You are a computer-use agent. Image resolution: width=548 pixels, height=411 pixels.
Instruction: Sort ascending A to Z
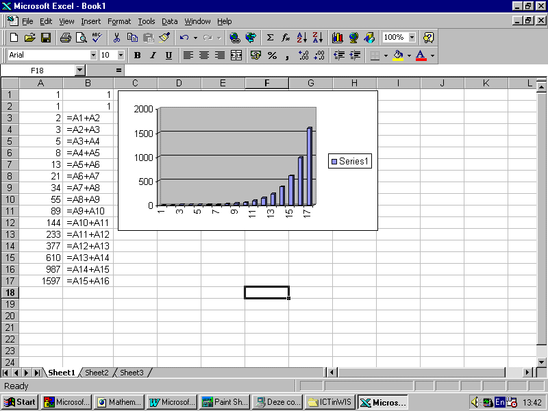point(301,38)
